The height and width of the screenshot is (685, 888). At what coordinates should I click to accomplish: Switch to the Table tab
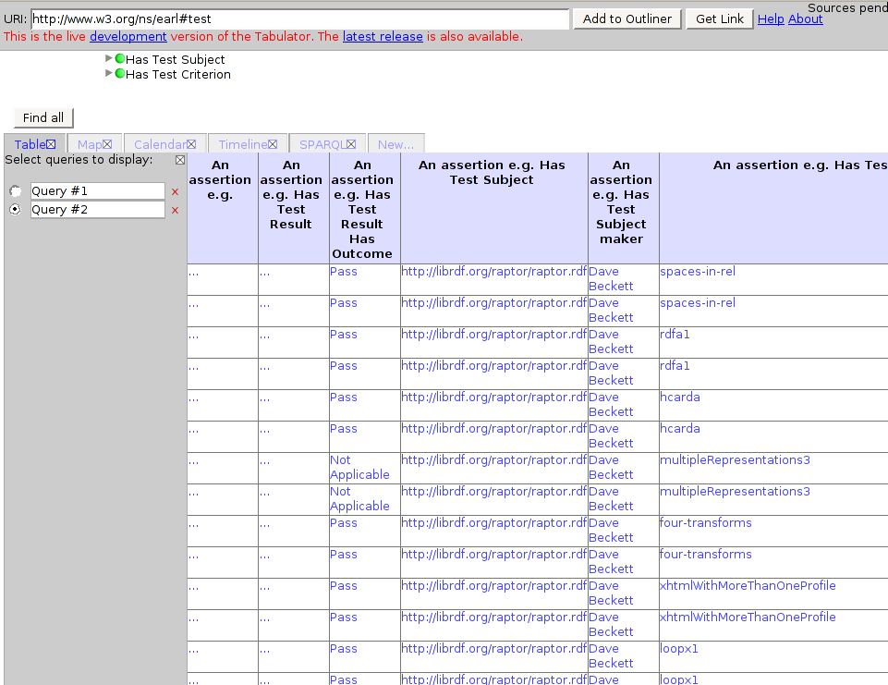tap(30, 144)
